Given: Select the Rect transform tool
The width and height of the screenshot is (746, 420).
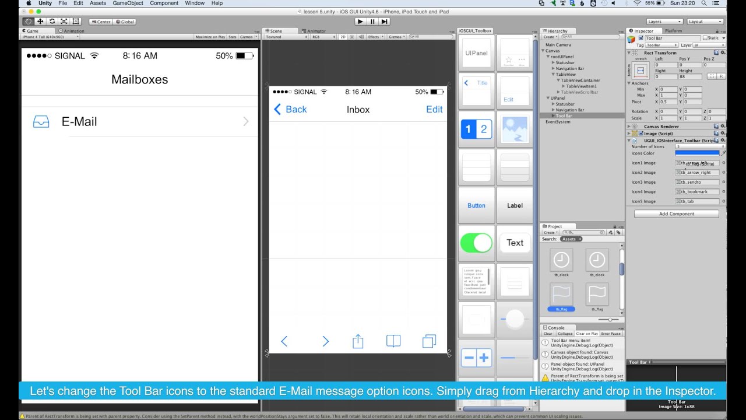Looking at the screenshot, I should pyautogui.click(x=76, y=22).
